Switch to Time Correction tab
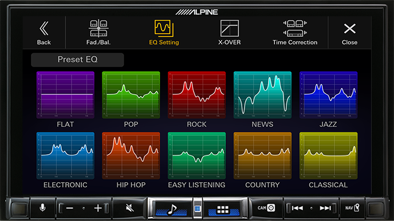This screenshot has height=221, width=394. tap(295, 33)
